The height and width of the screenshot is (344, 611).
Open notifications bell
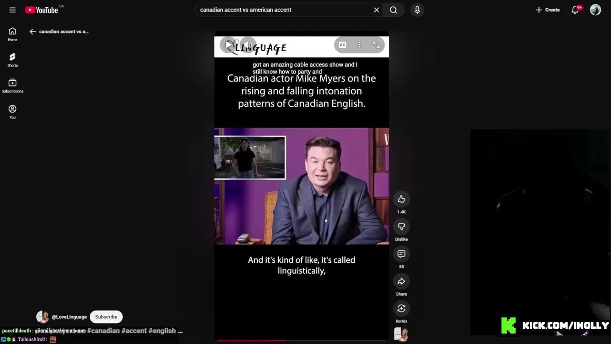[576, 10]
